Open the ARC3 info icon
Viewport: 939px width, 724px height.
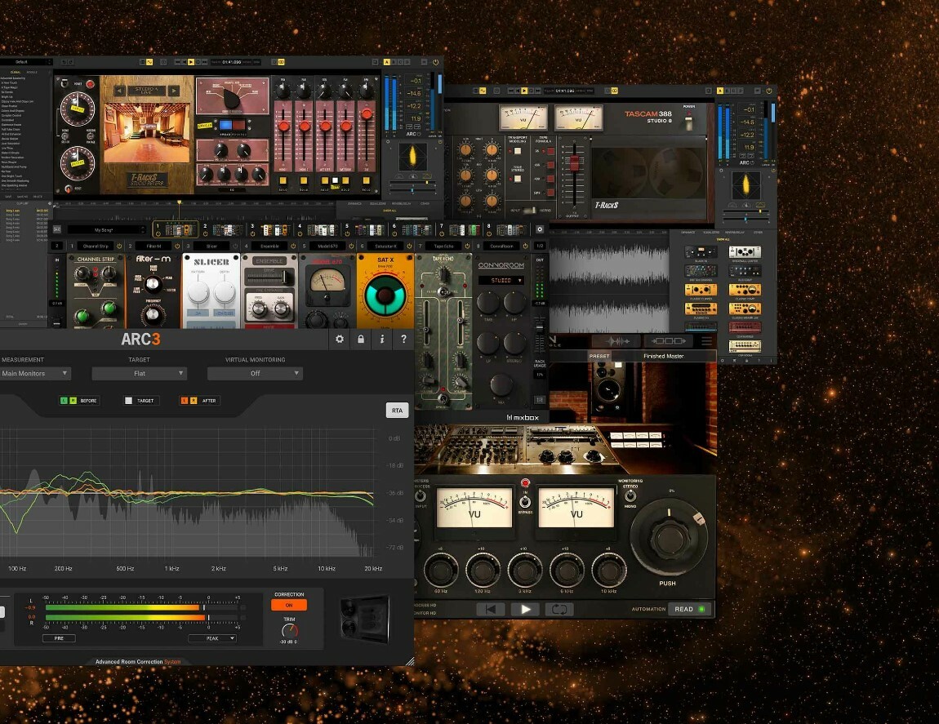[x=382, y=340]
